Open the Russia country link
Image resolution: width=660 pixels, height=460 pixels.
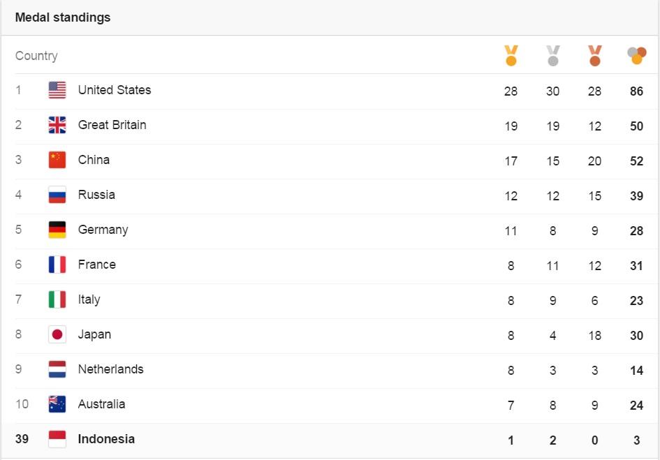click(x=96, y=195)
